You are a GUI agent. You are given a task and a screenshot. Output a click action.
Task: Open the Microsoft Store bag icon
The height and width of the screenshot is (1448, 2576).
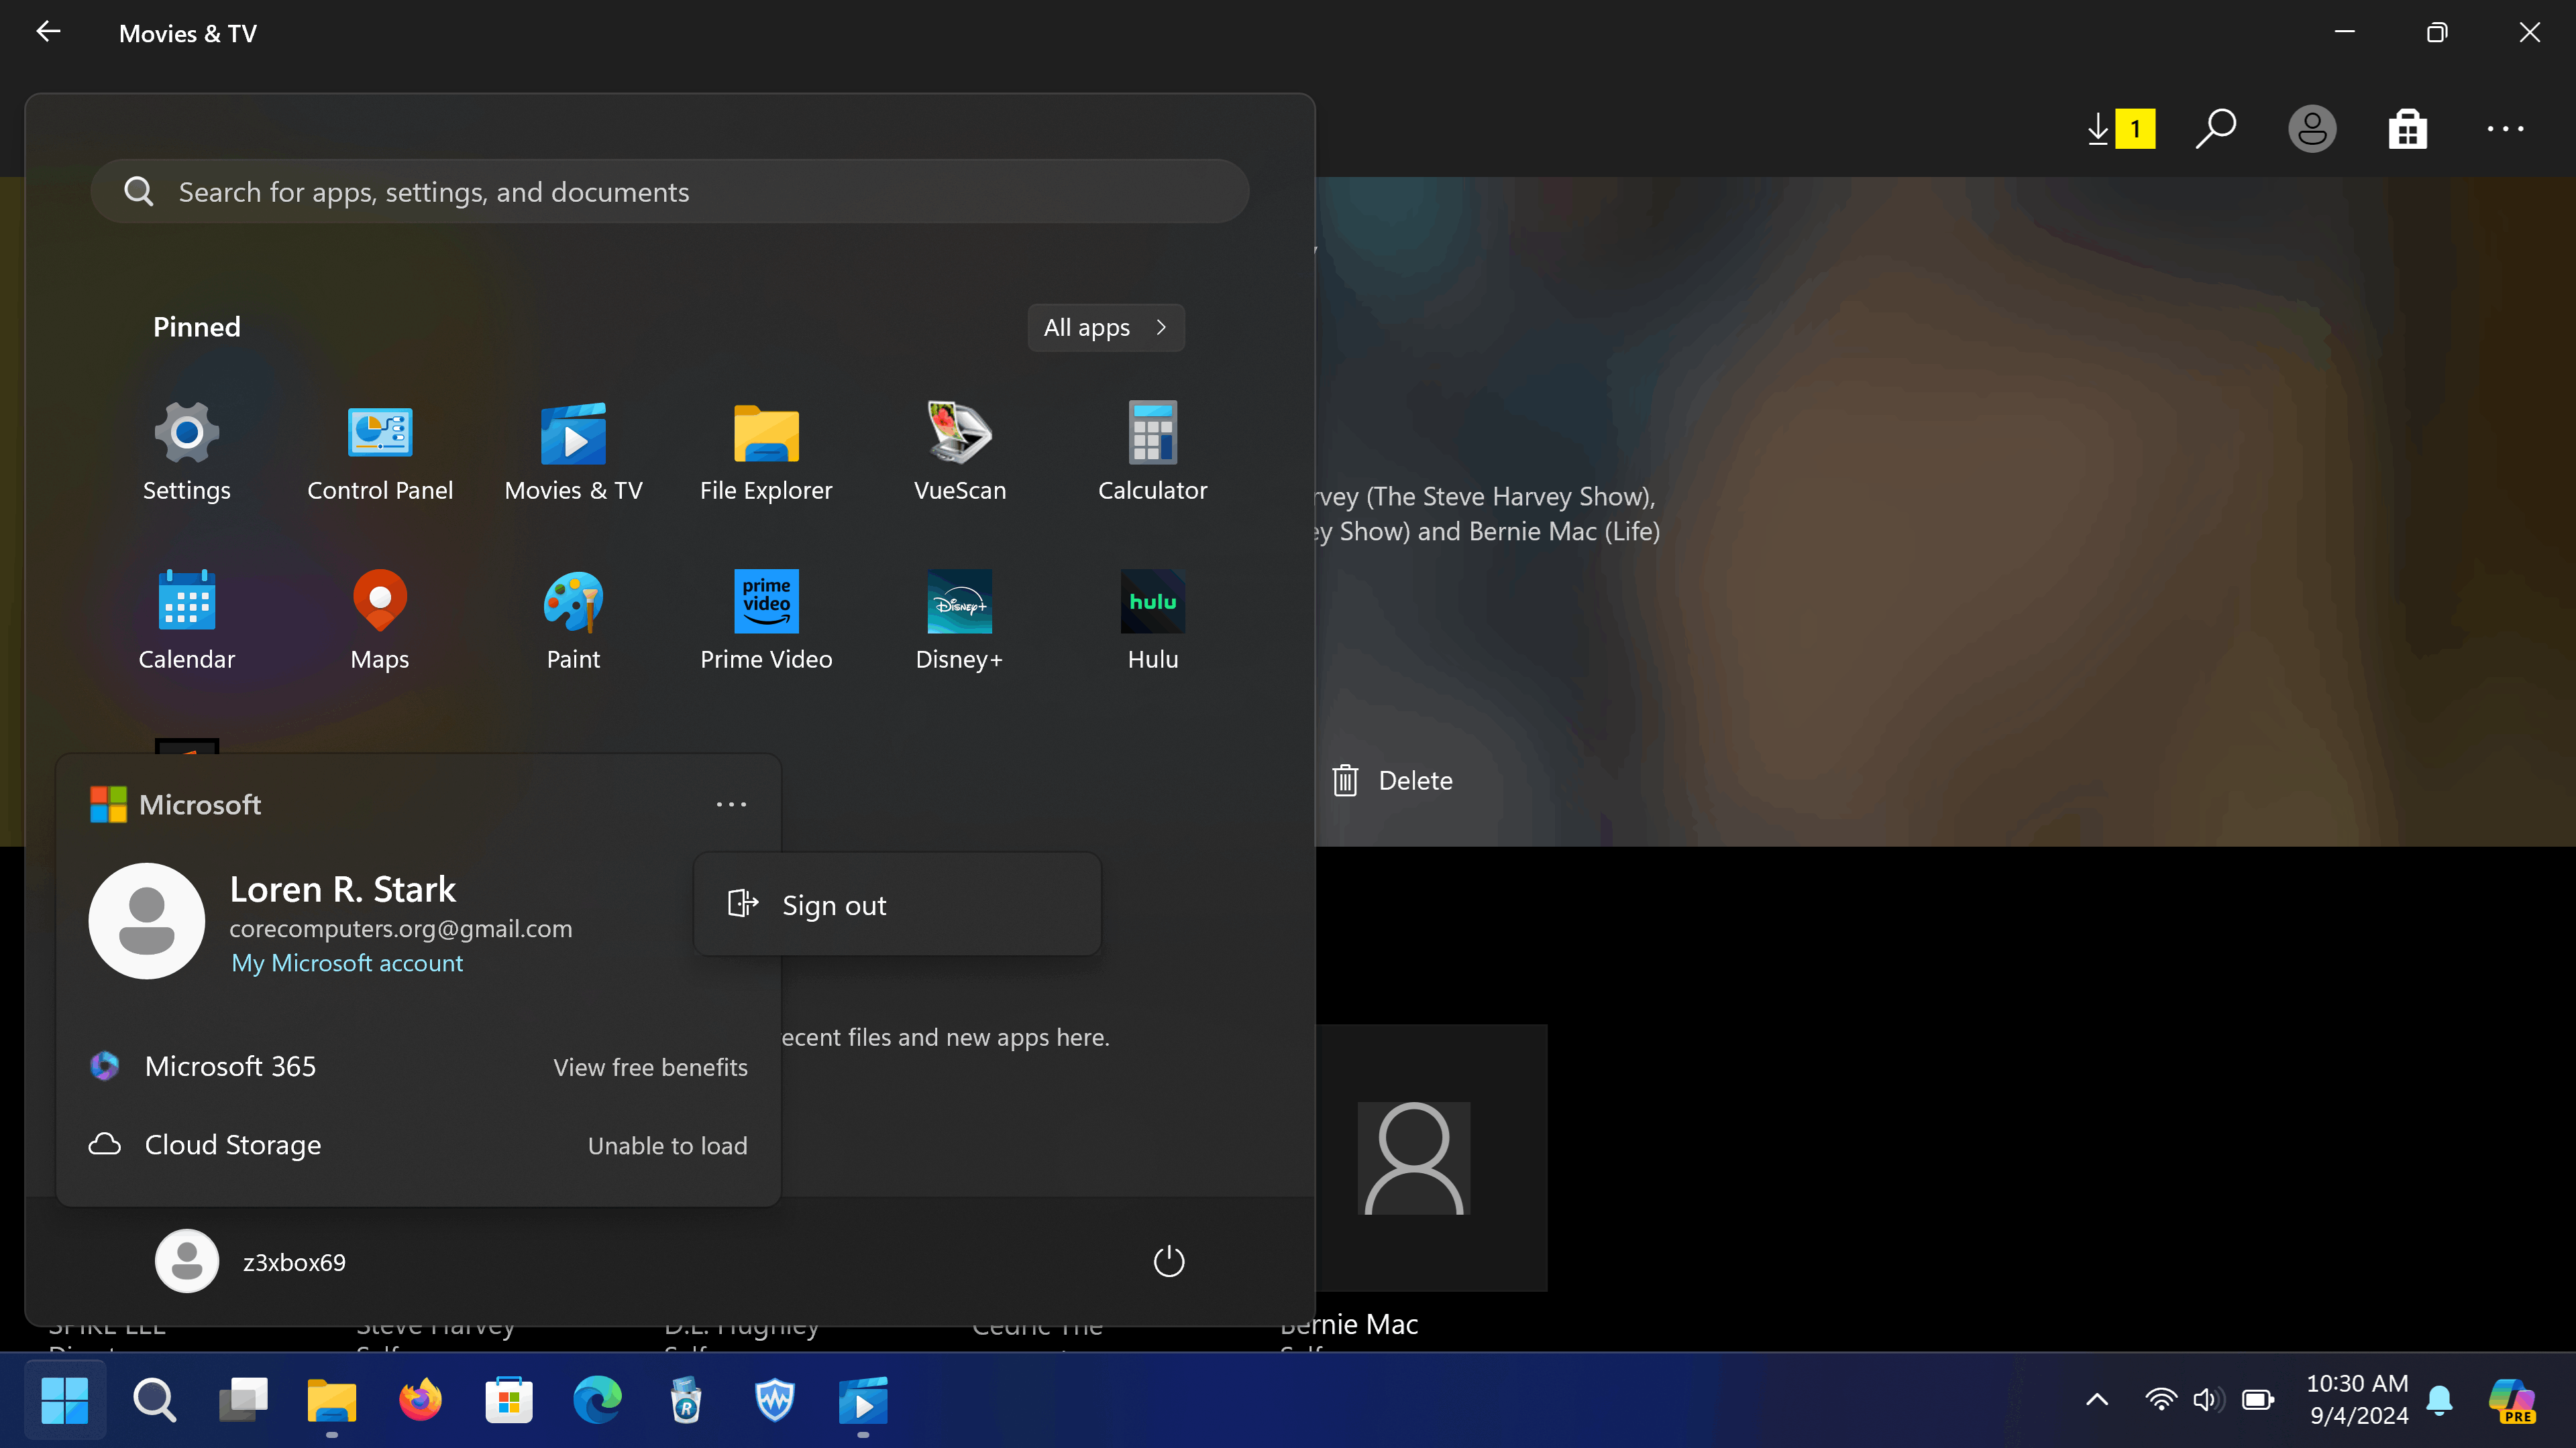pyautogui.click(x=2407, y=130)
